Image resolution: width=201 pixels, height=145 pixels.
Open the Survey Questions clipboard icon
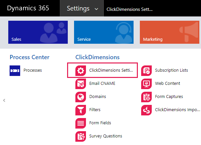(81, 136)
